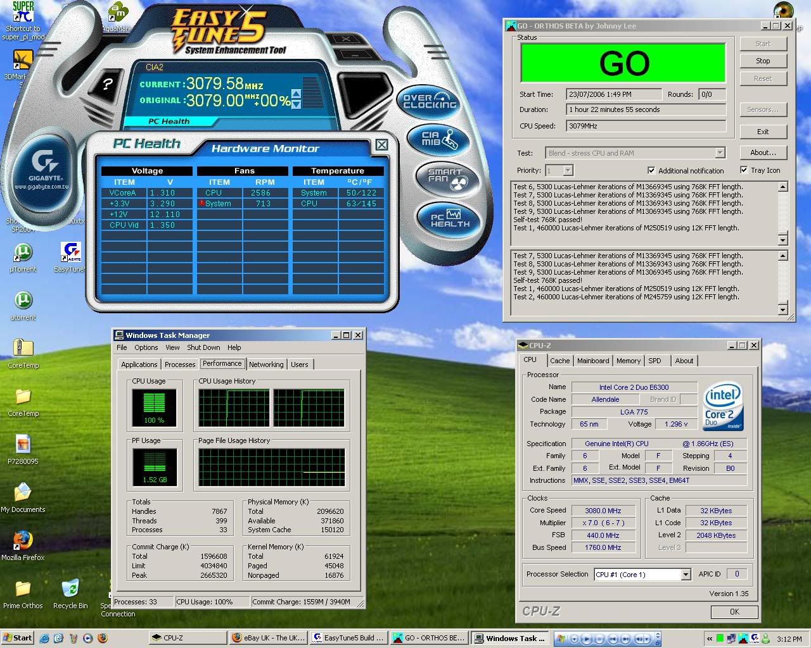Switch to Processes tab in Task Manager
Image resolution: width=811 pixels, height=648 pixels.
tap(180, 364)
